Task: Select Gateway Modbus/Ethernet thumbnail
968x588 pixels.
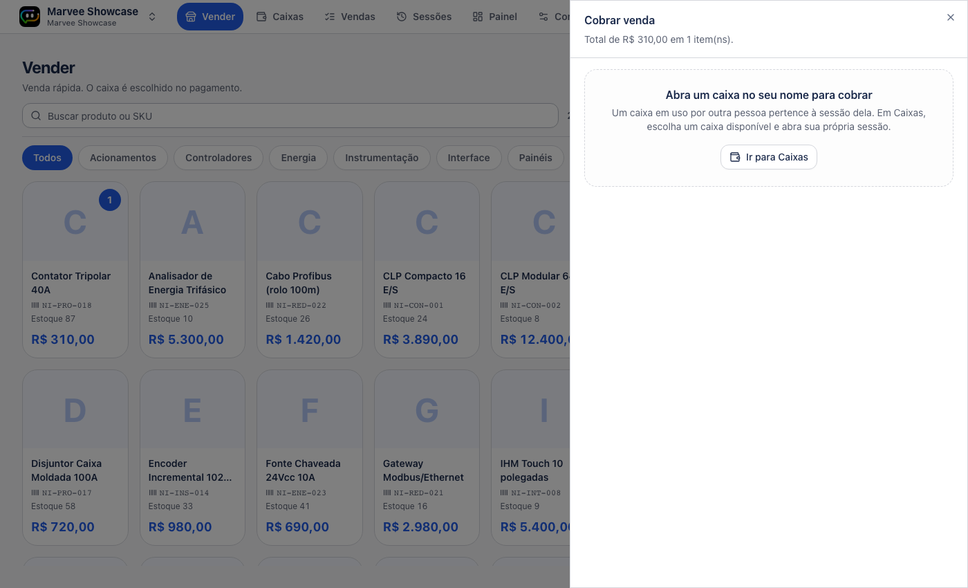Action: (427, 410)
